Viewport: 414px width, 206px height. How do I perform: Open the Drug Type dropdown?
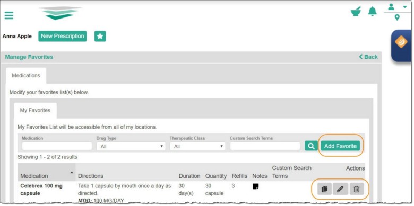pos(131,146)
